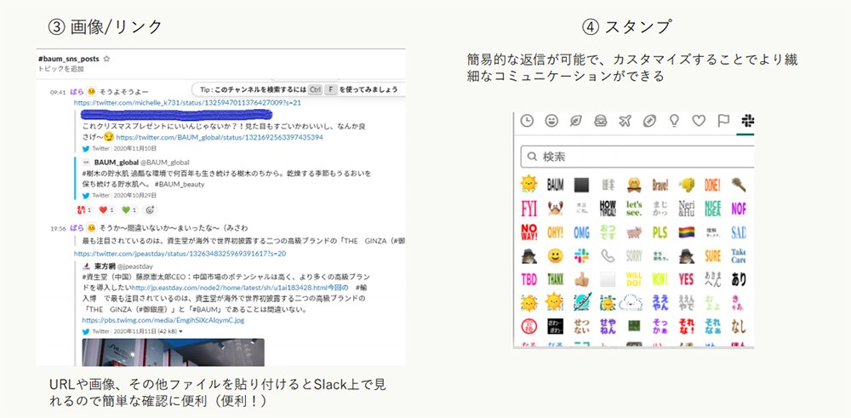Choose the Brave! stamp emoji
The width and height of the screenshot is (851, 418).
click(660, 185)
